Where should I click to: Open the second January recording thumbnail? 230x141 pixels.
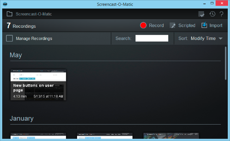click(x=105, y=136)
